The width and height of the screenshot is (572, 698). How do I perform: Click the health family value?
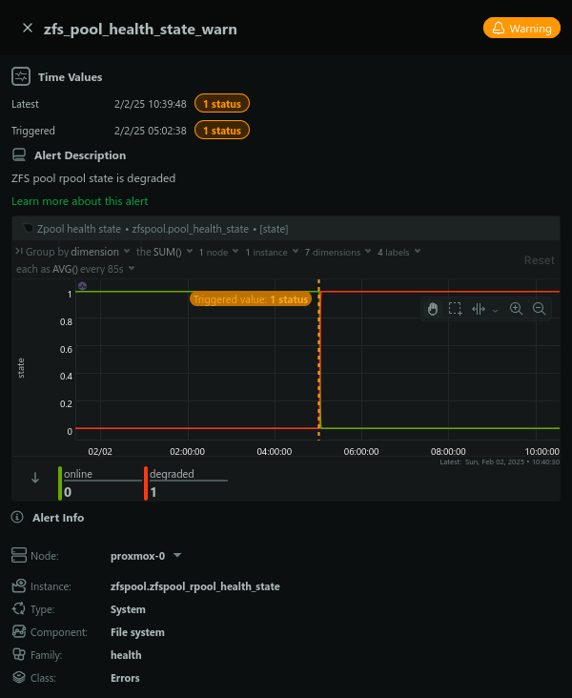126,655
